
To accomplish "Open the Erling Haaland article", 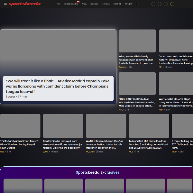I will point(137,60).
